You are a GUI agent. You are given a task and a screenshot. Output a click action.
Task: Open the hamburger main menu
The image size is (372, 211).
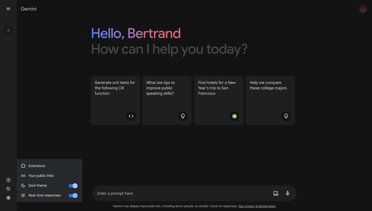pos(8,9)
